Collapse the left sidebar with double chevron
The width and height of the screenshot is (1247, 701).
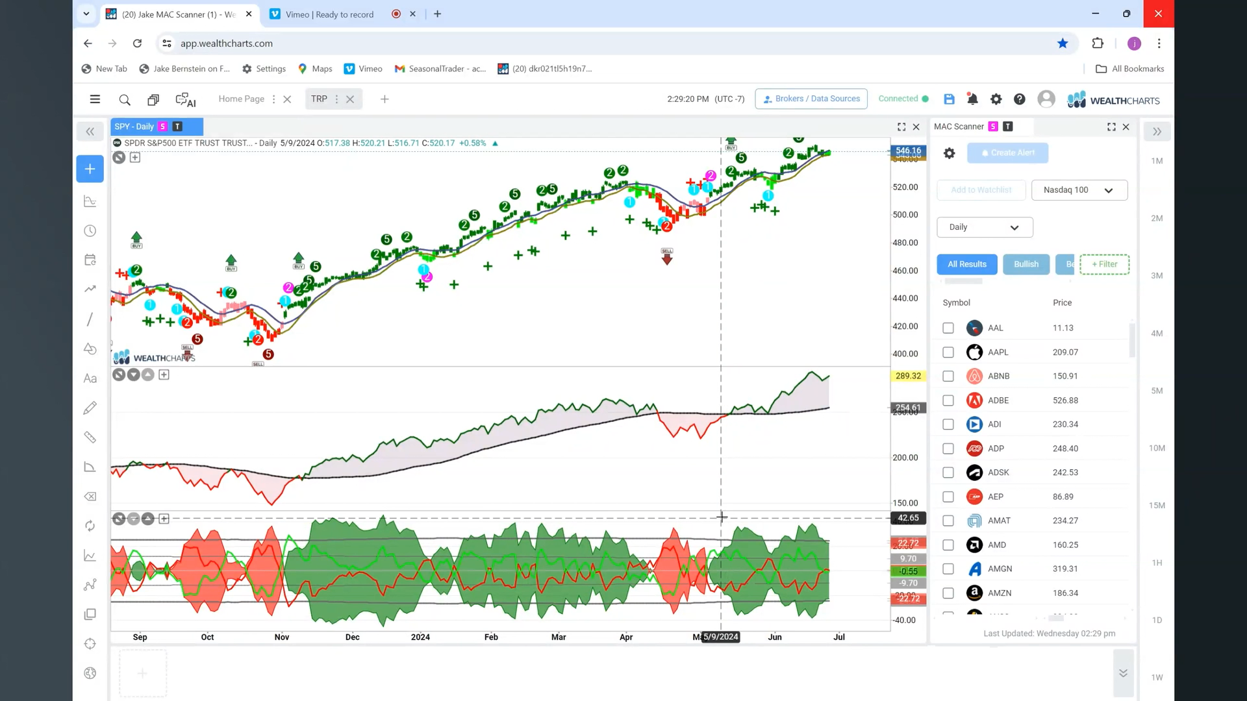pyautogui.click(x=90, y=132)
